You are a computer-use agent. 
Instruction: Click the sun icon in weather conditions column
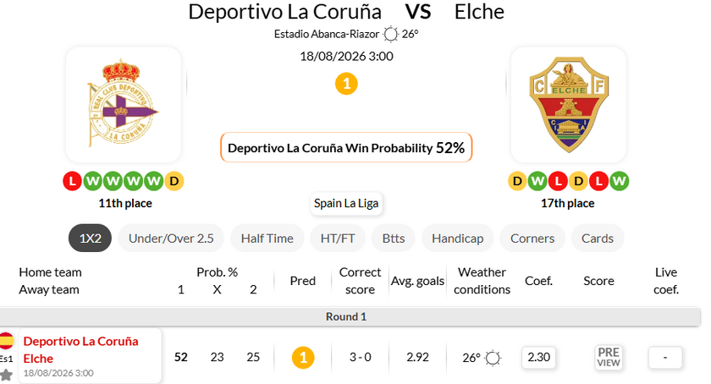[x=493, y=358]
